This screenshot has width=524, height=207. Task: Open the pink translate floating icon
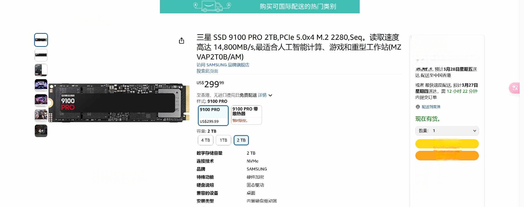pos(514,88)
